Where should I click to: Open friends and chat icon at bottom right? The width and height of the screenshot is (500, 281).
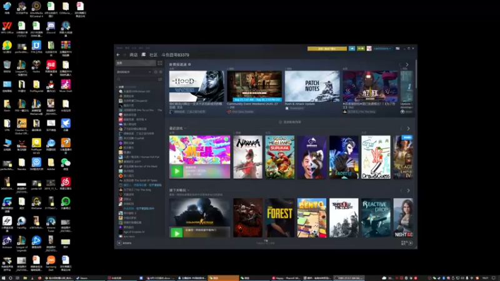click(x=411, y=243)
